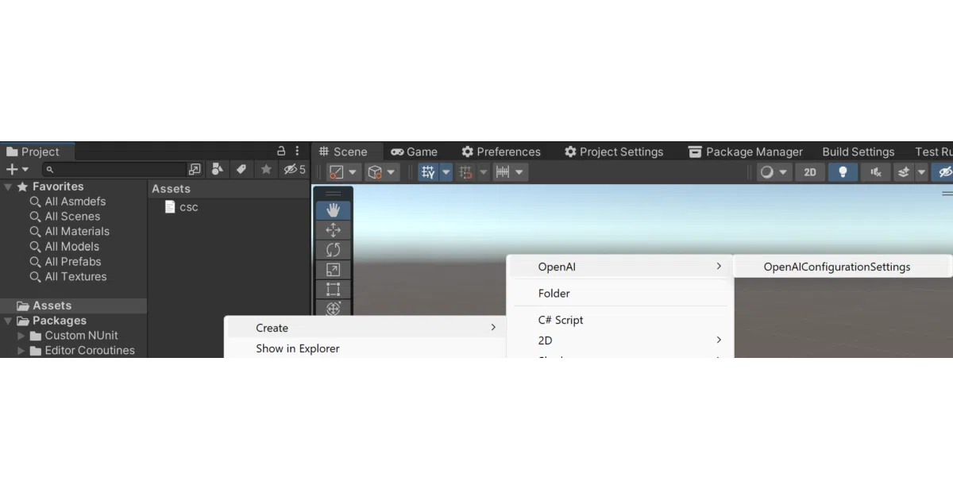Screen dimensions: 953x500
Task: Click Search by Type filter icon
Action: pyautogui.click(x=218, y=169)
